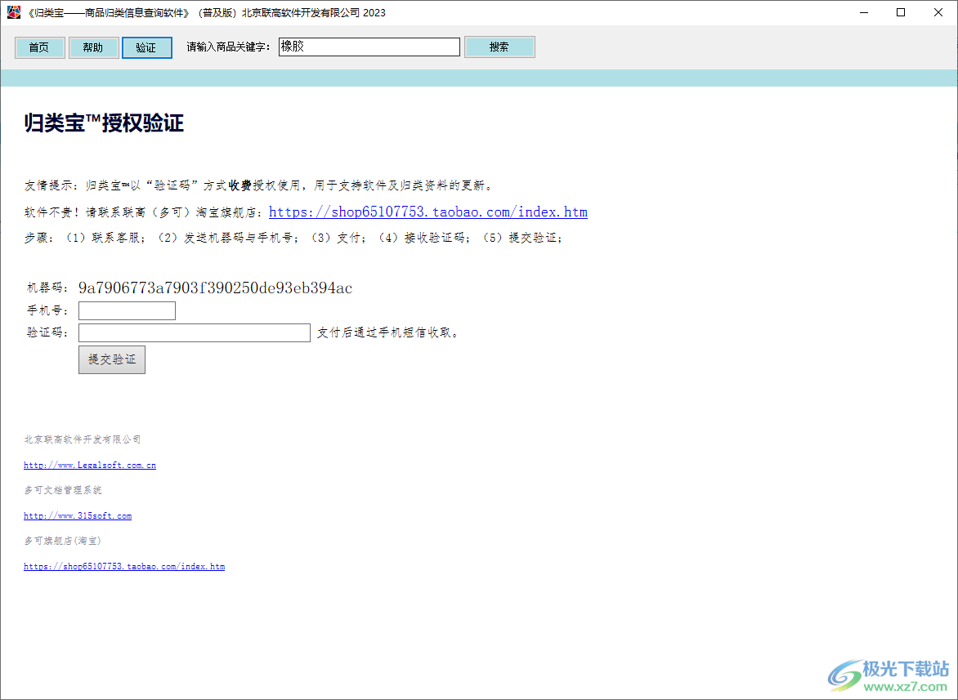Focus the 验证码 input field
Viewport: 958px width, 700px height.
pos(193,332)
